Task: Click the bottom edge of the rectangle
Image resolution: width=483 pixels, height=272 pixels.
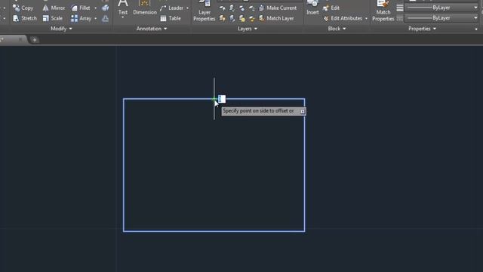Action: (x=214, y=231)
